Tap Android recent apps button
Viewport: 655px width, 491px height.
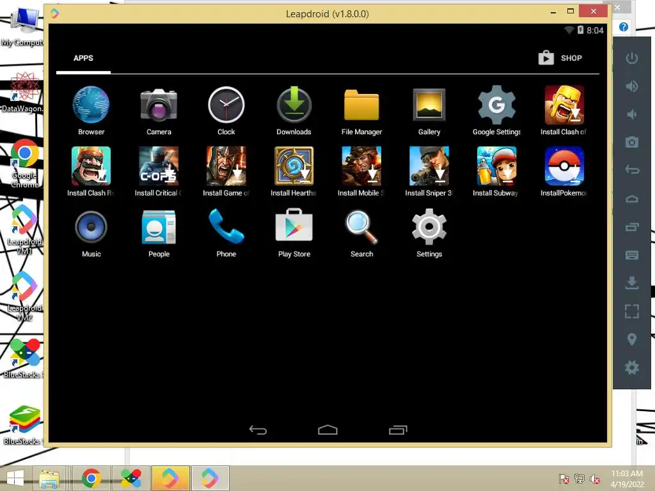click(x=398, y=430)
